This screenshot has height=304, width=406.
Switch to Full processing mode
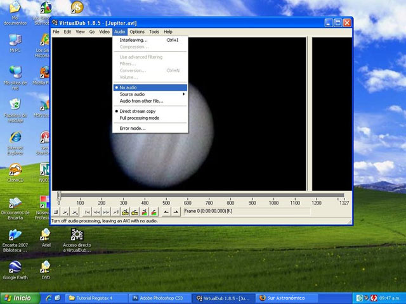[x=139, y=118]
